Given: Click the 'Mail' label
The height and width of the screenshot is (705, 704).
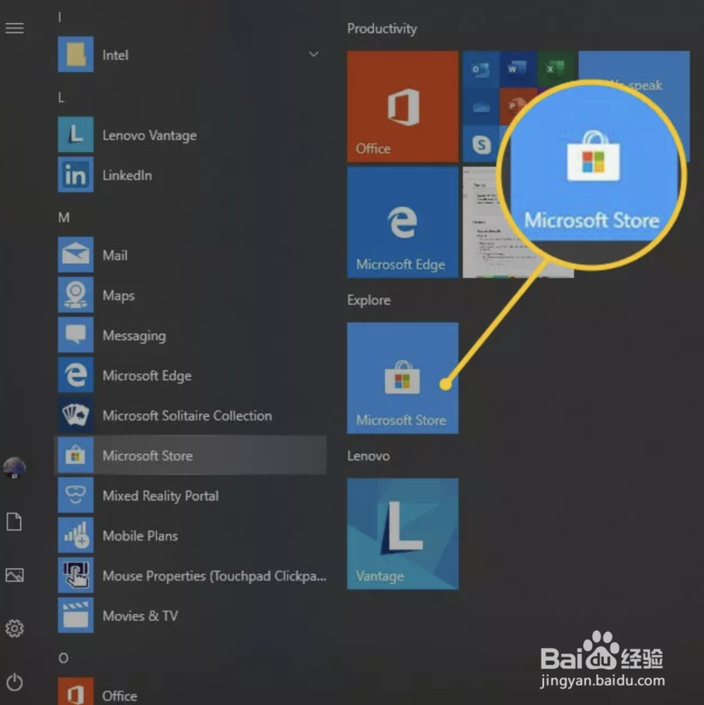Looking at the screenshot, I should (x=115, y=255).
